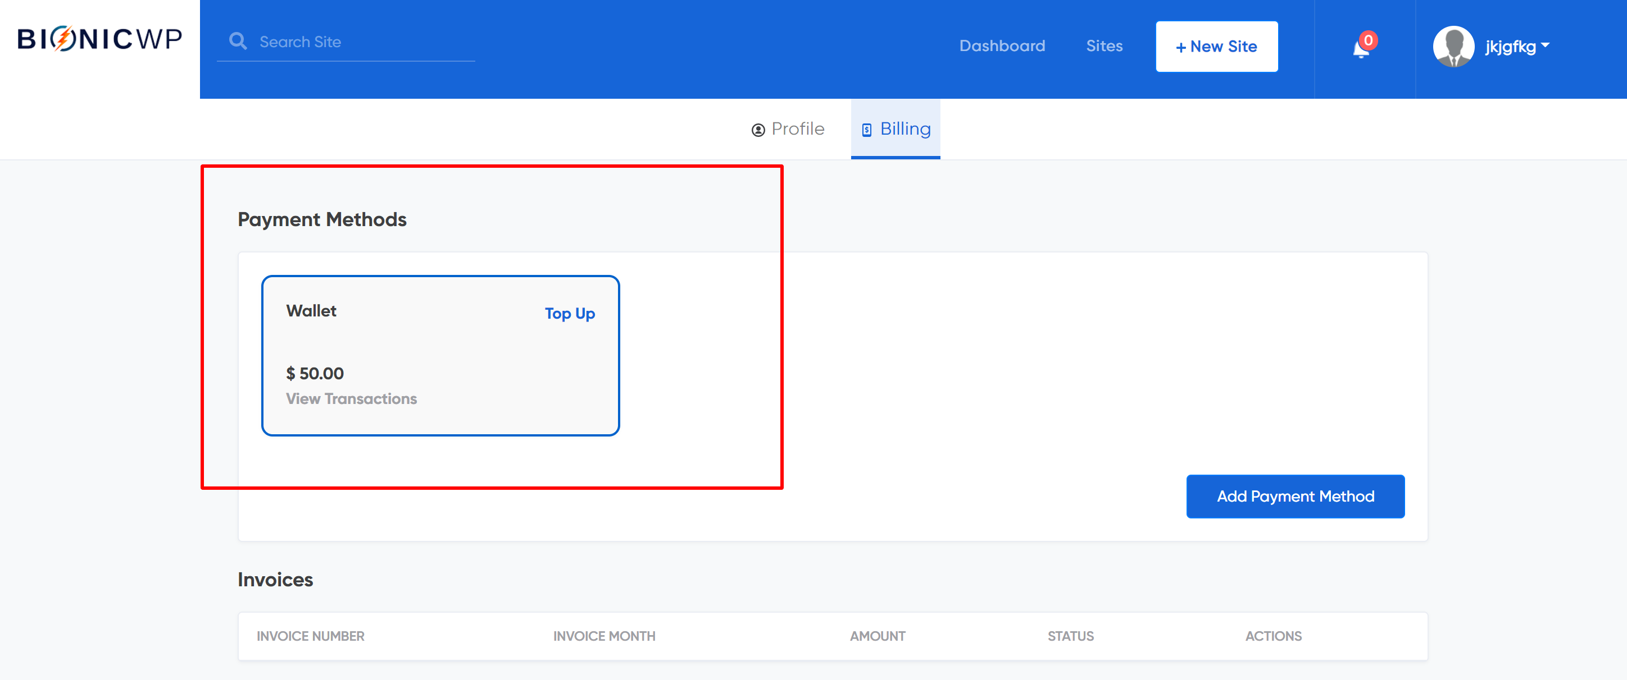Click the Top Up link

pos(569,314)
